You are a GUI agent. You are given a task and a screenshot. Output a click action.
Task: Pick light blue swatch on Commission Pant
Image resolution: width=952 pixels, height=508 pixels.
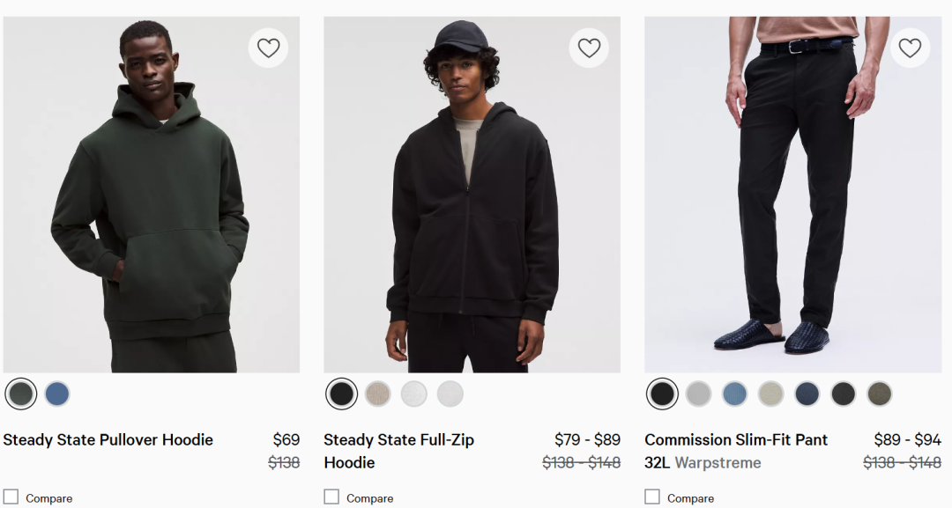click(x=735, y=394)
